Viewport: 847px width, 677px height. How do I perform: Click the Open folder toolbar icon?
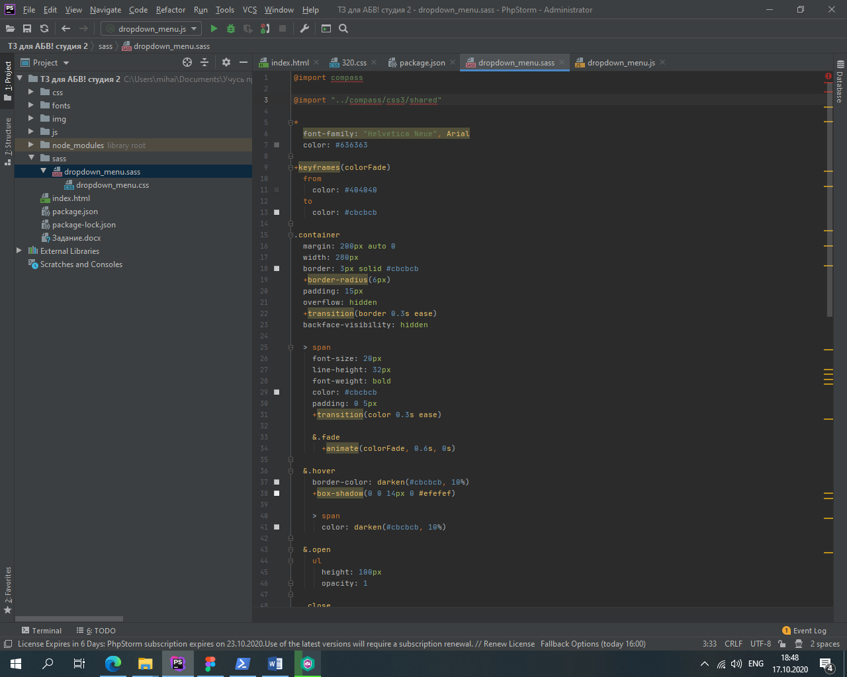[10, 28]
